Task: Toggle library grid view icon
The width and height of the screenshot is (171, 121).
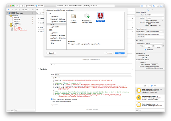Action: tap(137, 110)
